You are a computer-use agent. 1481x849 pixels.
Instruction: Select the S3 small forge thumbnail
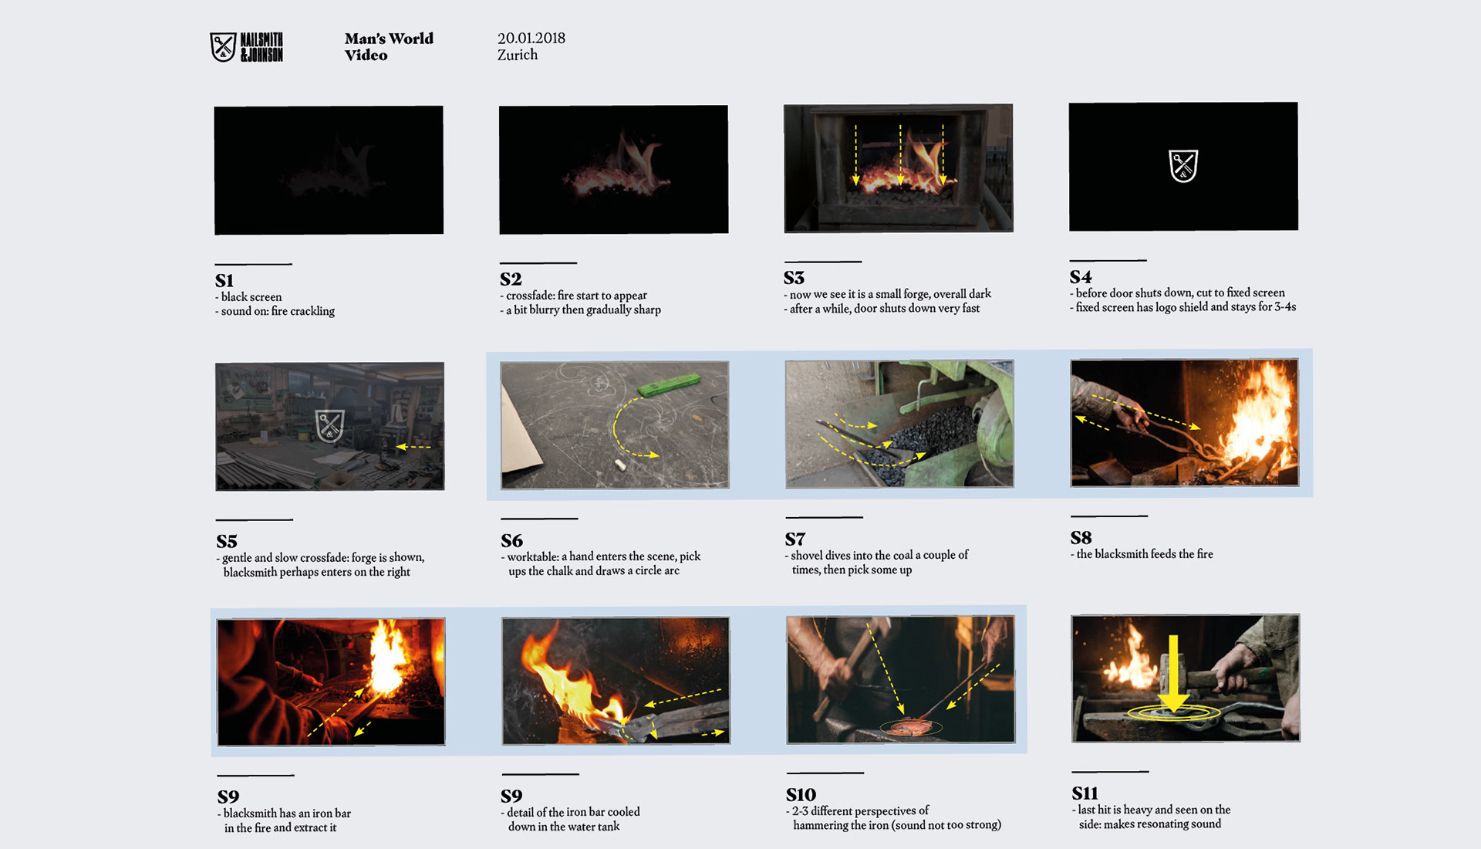point(898,168)
